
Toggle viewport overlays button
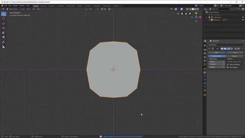click(x=181, y=9)
